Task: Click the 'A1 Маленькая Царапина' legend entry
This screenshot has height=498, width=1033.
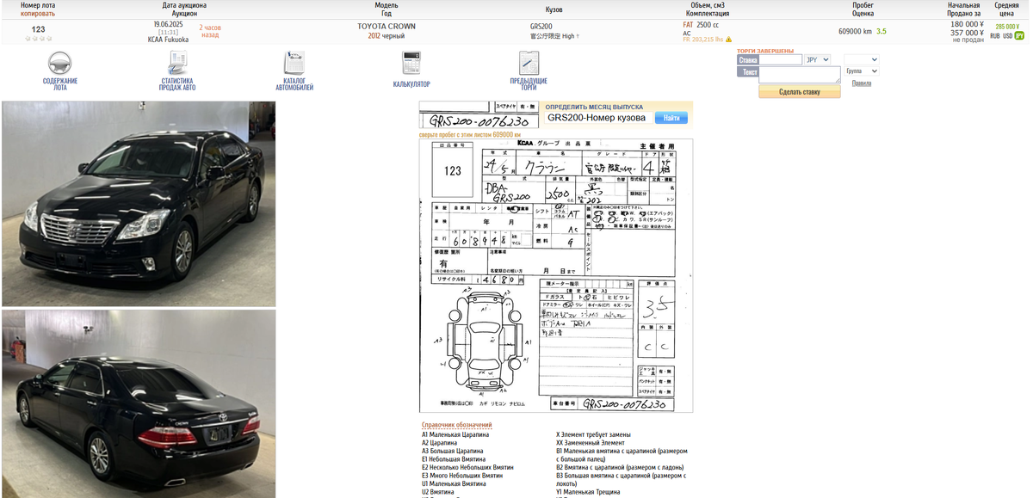Action: 457,435
